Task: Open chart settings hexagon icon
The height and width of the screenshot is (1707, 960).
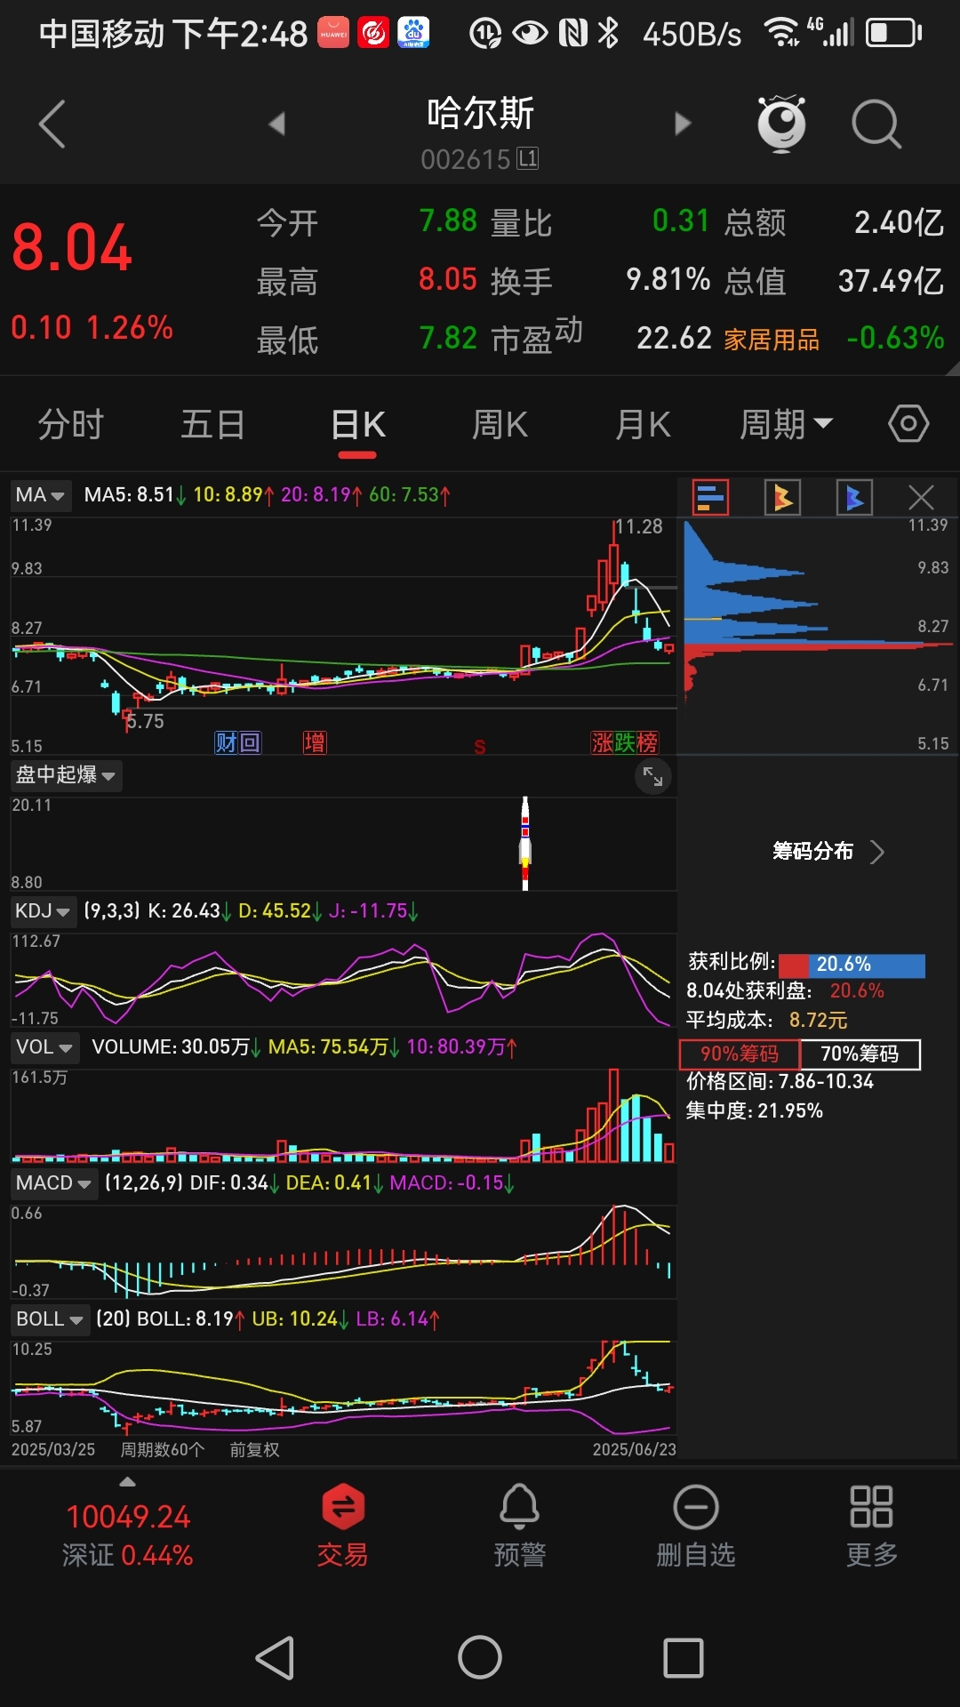Action: pos(908,424)
